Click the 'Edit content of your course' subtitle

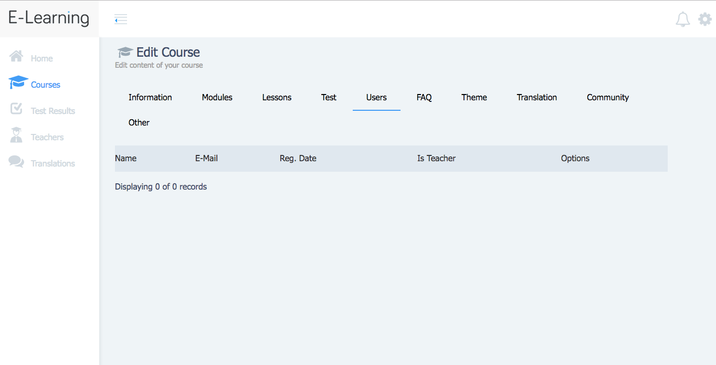(159, 65)
